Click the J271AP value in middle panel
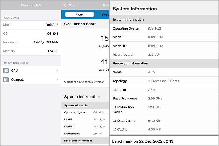The width and height of the screenshot is (219, 146). [97, 134]
